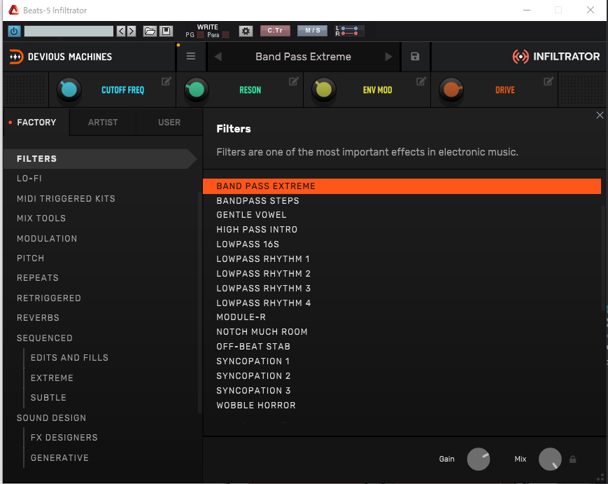Go to next preset with right arrow in wrapper toolbar
608x484 pixels.
(132, 31)
